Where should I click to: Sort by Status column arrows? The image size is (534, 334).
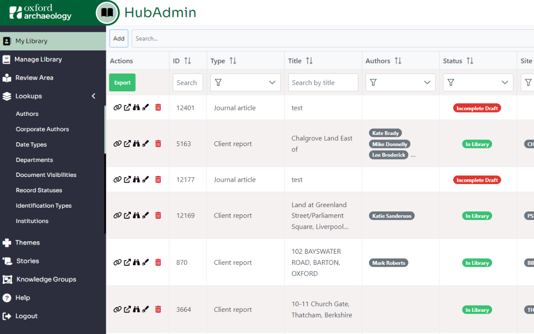[470, 61]
